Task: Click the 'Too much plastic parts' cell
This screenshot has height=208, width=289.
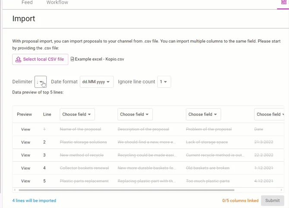Action: (x=208, y=181)
